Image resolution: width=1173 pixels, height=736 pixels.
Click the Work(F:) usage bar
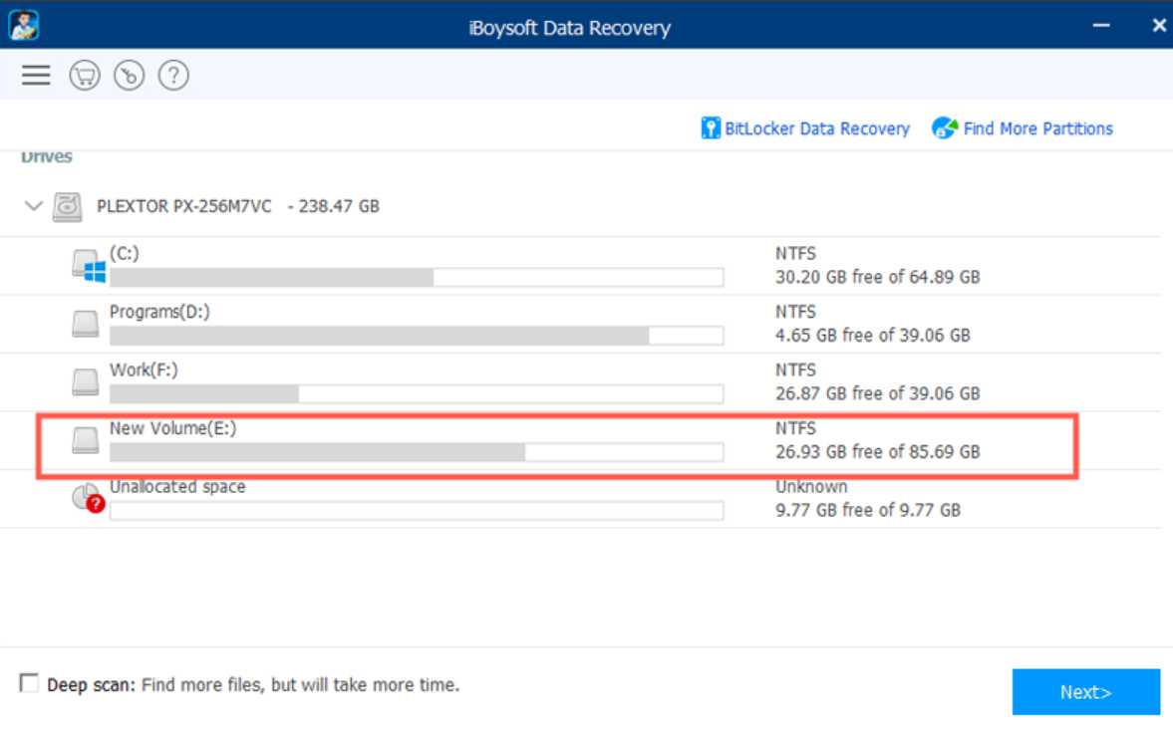tap(416, 394)
